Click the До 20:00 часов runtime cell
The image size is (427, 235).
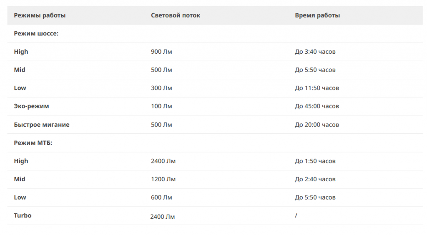point(317,125)
